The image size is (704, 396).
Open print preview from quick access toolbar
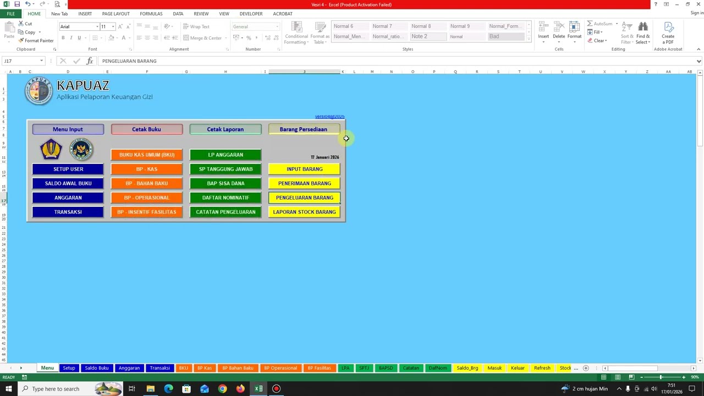click(x=57, y=4)
